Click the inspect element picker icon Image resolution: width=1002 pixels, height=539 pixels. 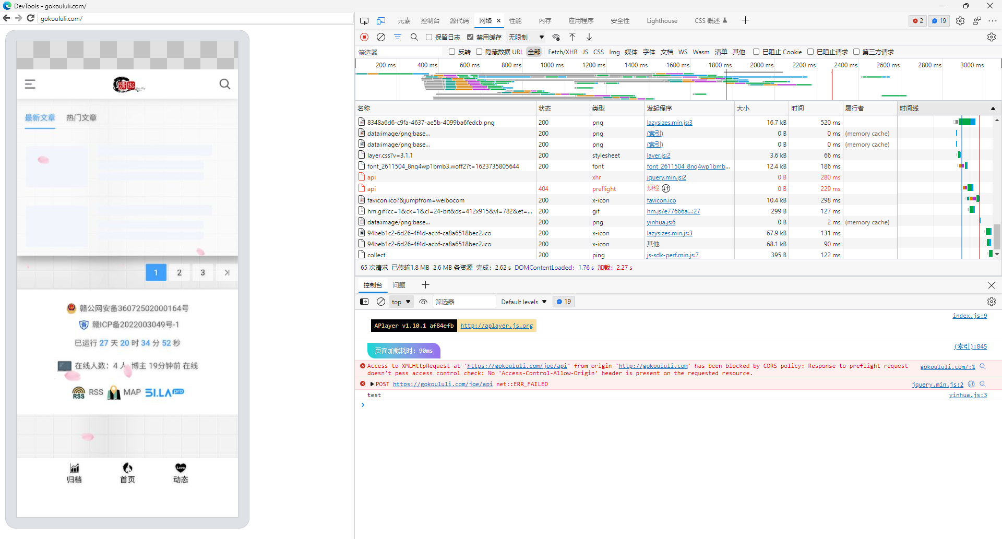[x=364, y=21]
